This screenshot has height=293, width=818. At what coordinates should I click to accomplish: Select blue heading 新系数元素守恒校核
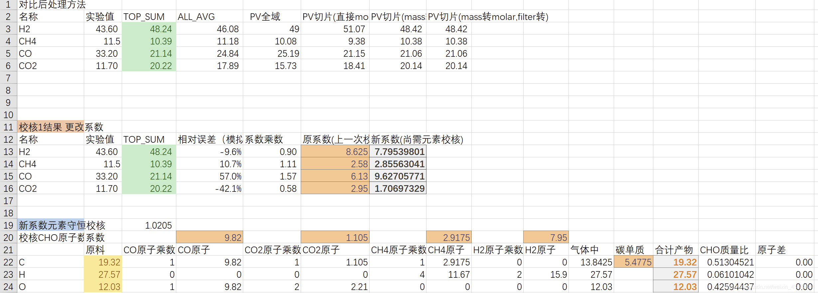coord(51,225)
